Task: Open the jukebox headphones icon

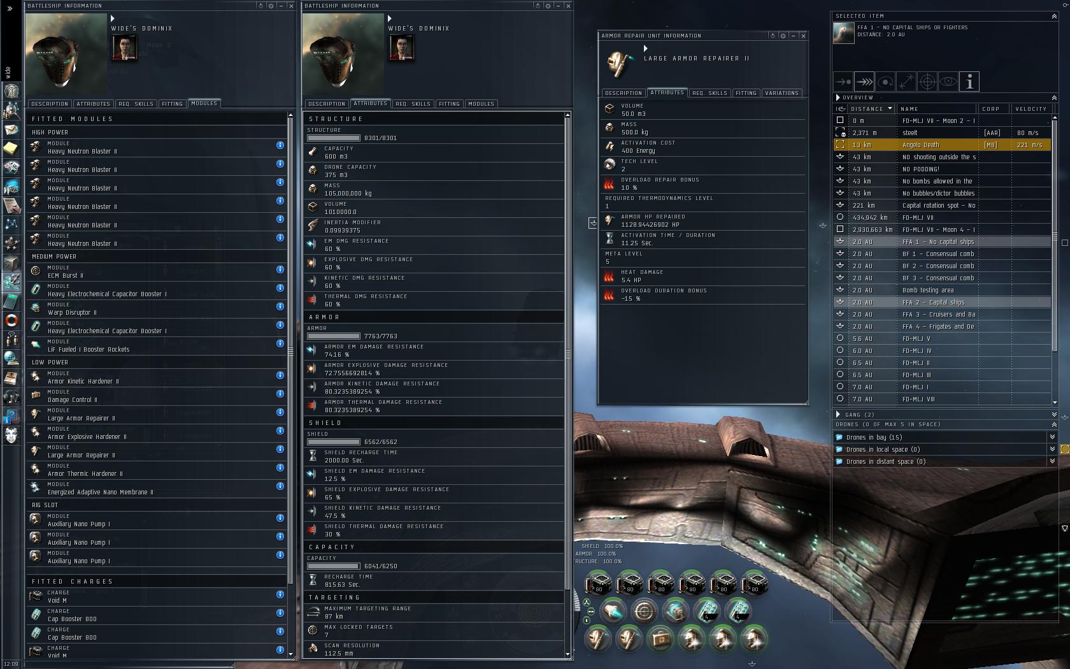Action: click(11, 397)
